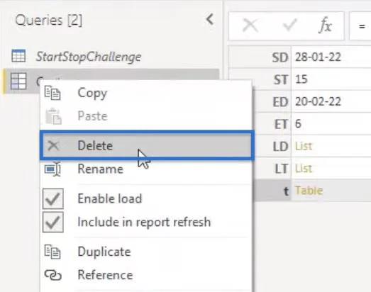Click the fx formula icon
This screenshot has width=371, height=292.
point(326,25)
